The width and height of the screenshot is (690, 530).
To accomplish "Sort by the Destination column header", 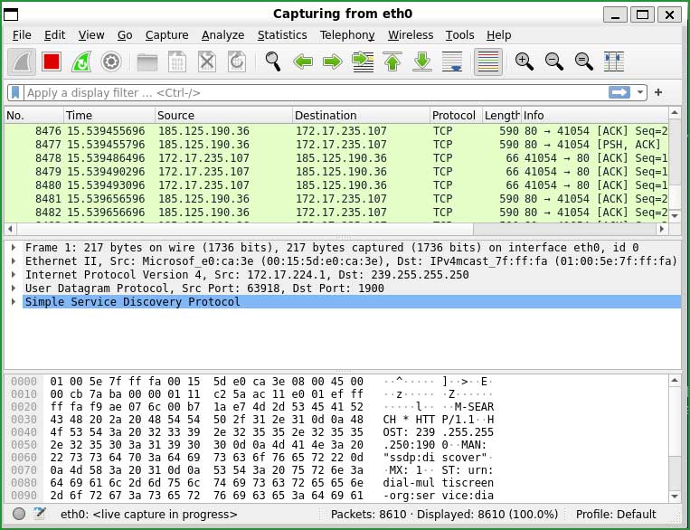I will 361,116.
